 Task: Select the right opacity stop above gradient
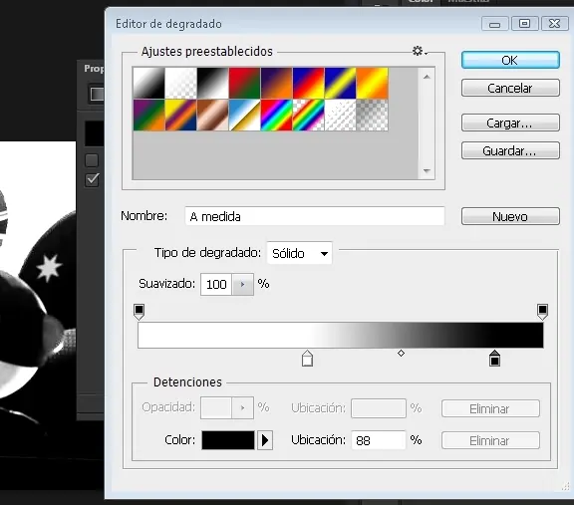click(x=542, y=312)
